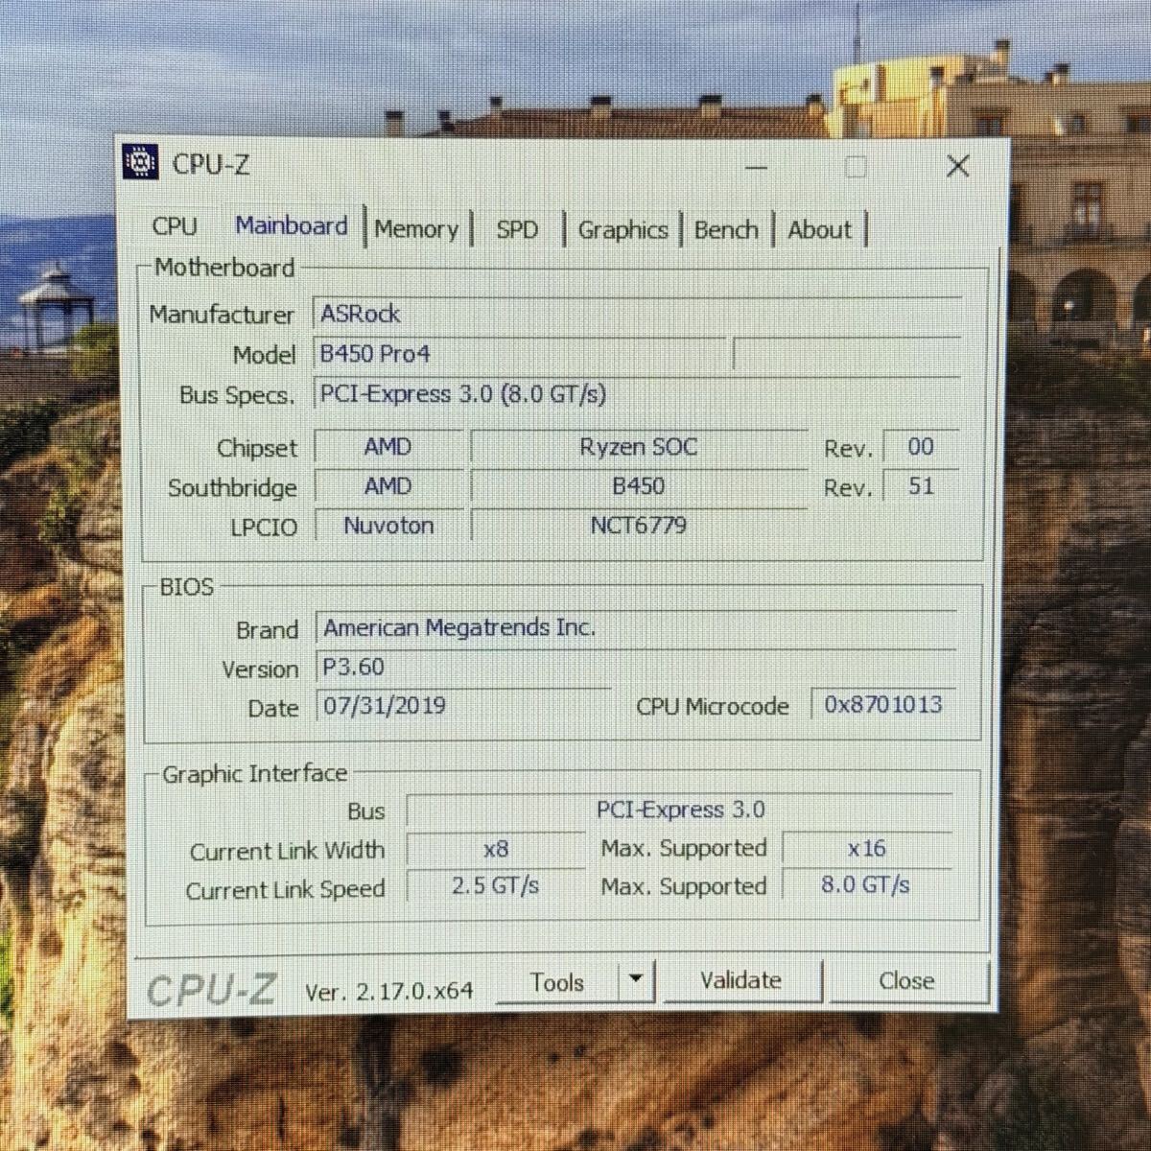Switch to the Graphics tab

[622, 230]
